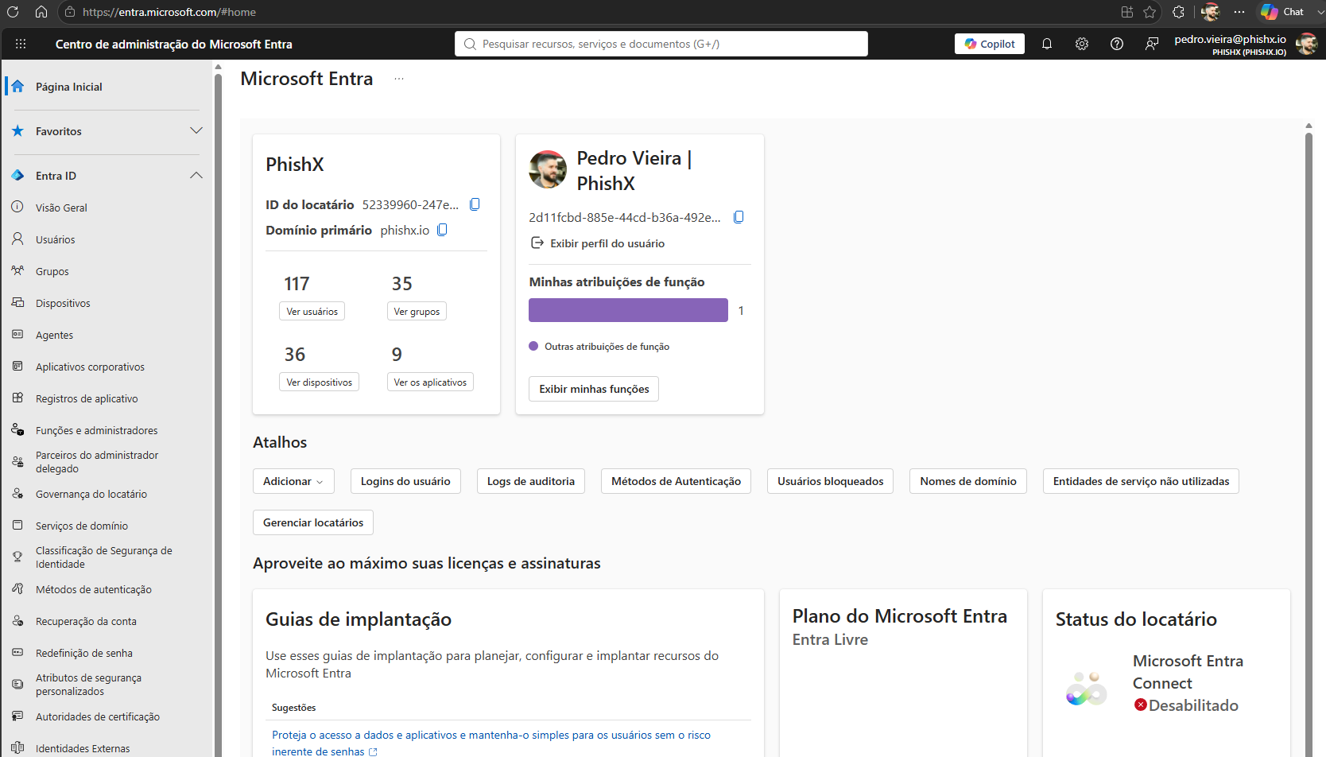
Task: Open Atributos de segurança personalizados
Action: tap(88, 685)
